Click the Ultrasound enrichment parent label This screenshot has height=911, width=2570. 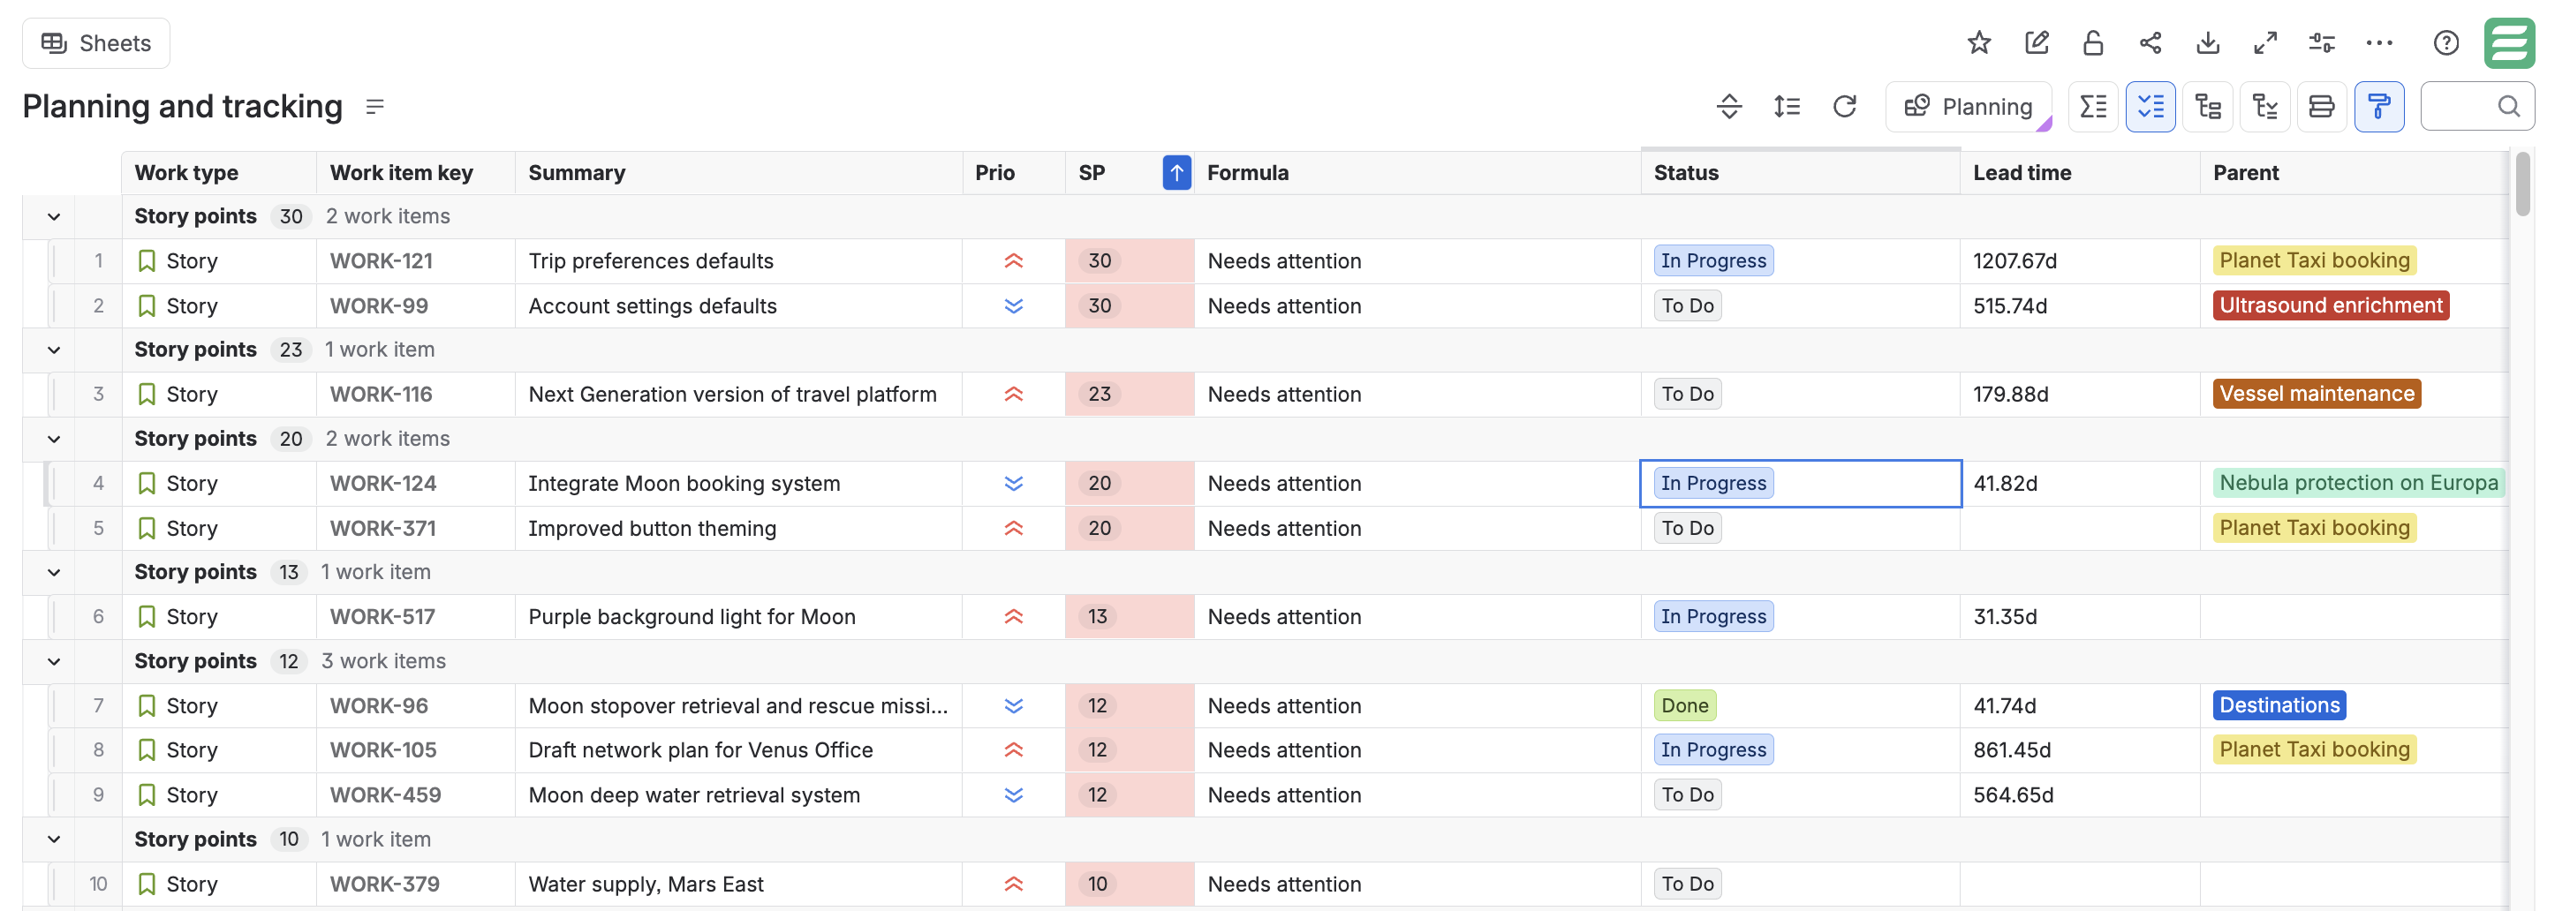[x=2331, y=306]
